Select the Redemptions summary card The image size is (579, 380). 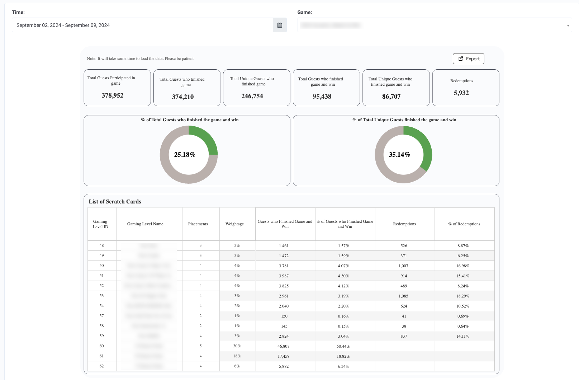click(466, 88)
